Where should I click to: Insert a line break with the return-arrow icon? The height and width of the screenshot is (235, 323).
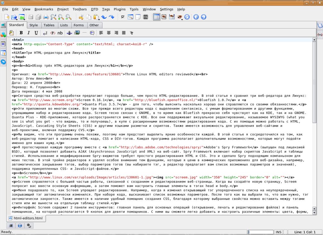point(45,33)
